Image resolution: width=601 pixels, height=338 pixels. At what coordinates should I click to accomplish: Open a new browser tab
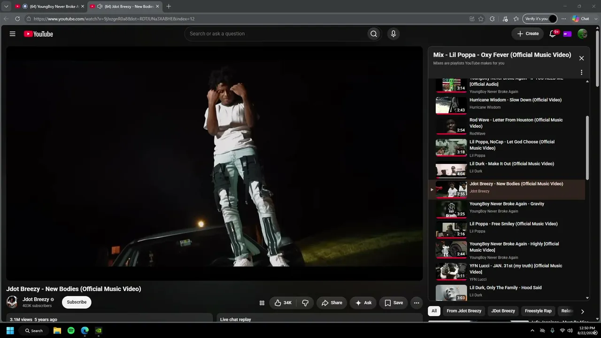[169, 6]
